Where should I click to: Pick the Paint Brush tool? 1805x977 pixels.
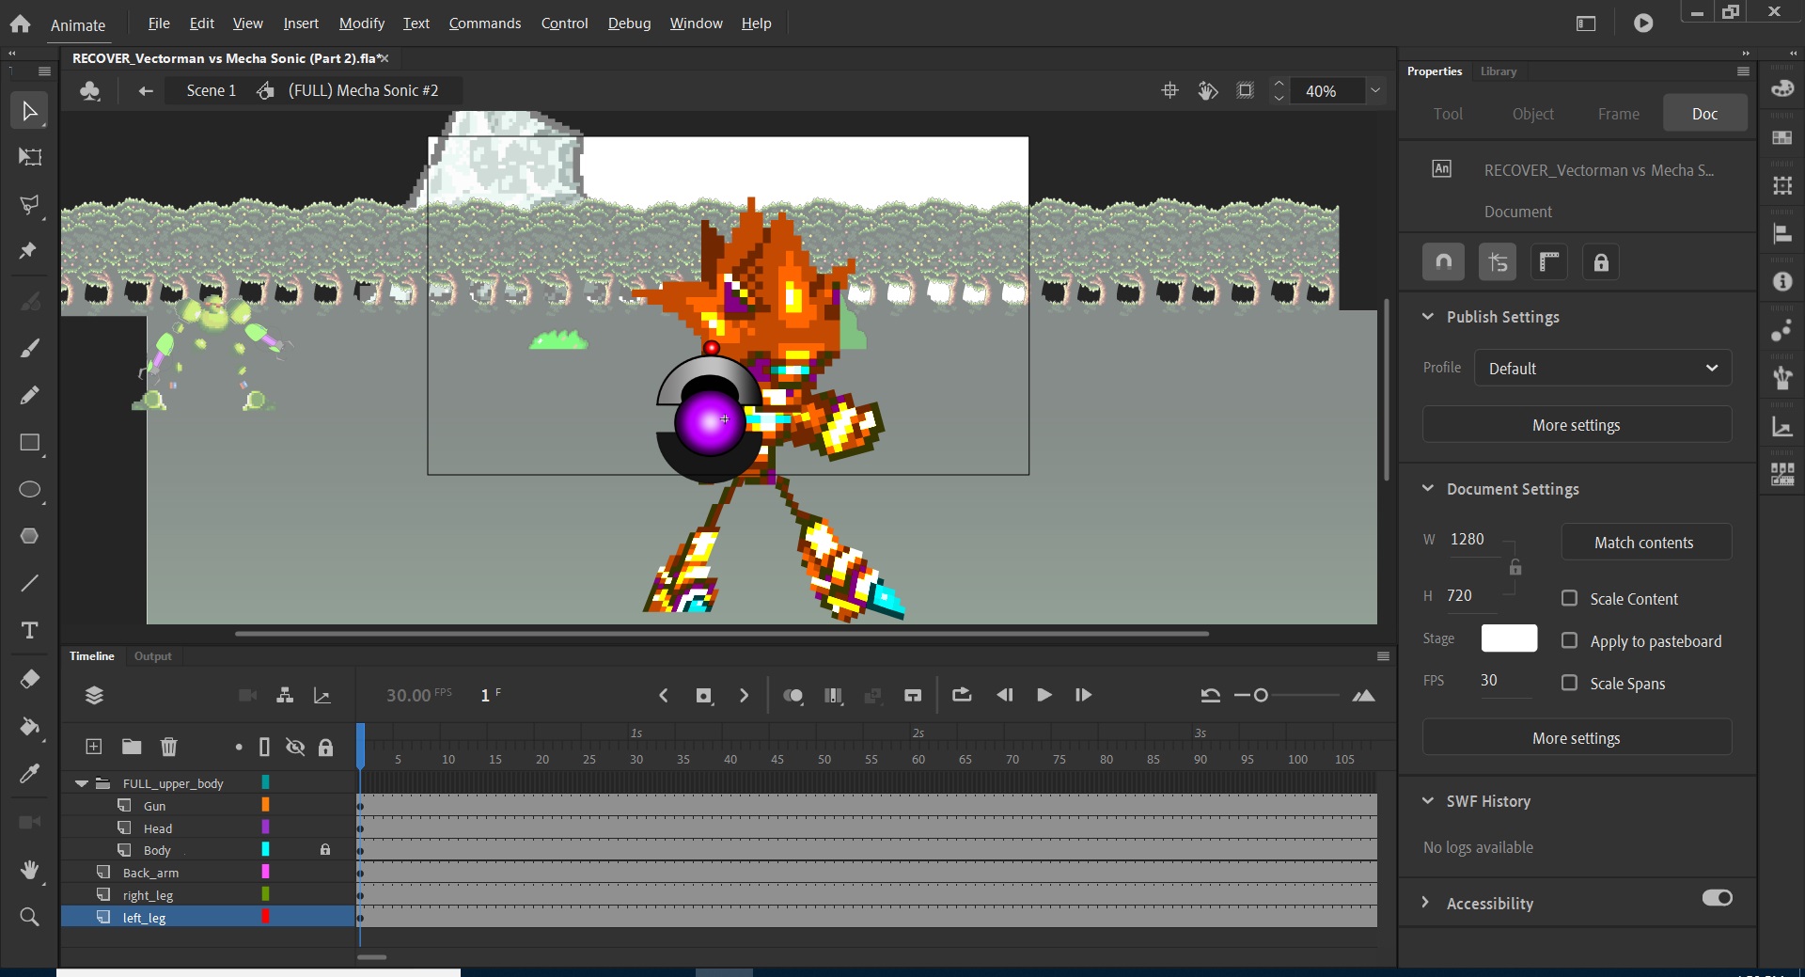tap(29, 349)
